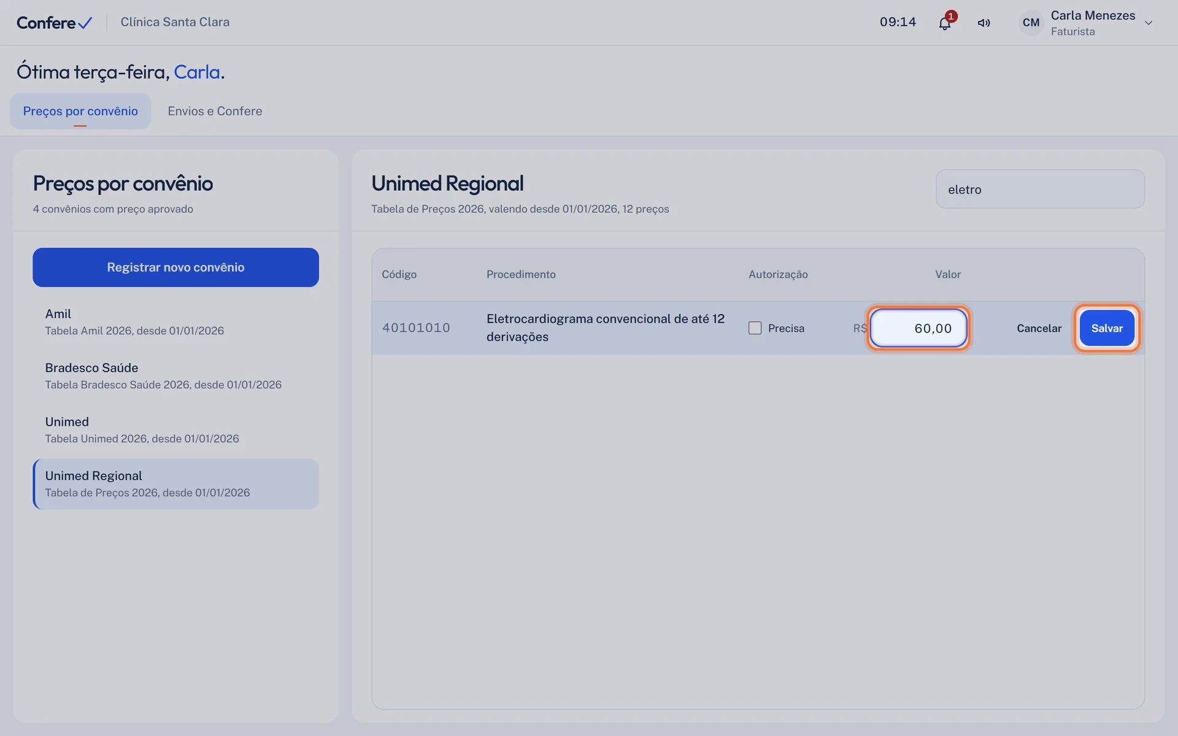Click procedure code 40101010
Viewport: 1178px width, 736px height.
click(416, 328)
